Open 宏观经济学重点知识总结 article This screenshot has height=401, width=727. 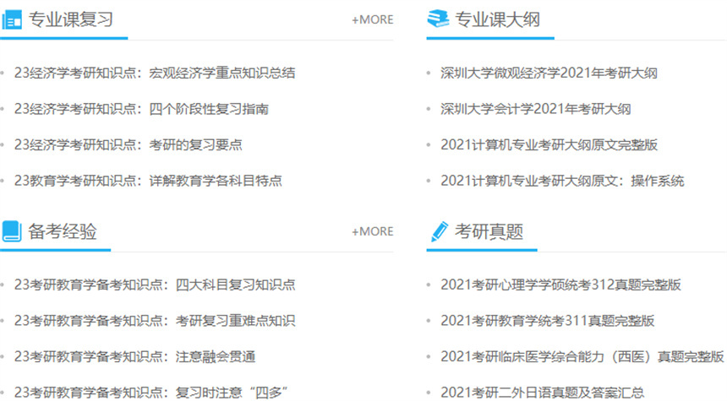[155, 73]
